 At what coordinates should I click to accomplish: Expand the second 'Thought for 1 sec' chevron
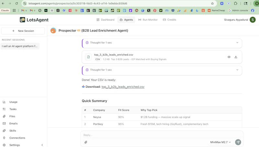pyautogui.click(x=237, y=70)
